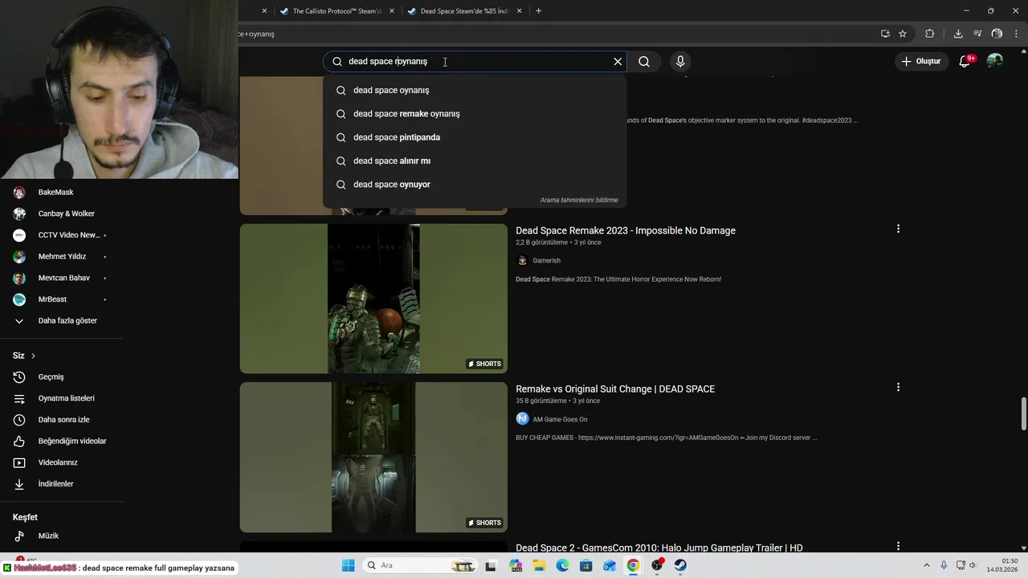Viewport: 1028px width, 578px height.
Task: Open the browser extensions puzzle icon
Action: tap(930, 34)
